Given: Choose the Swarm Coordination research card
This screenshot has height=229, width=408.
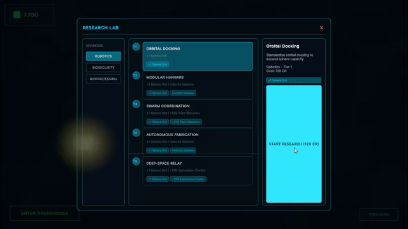Looking at the screenshot, I should click(x=198, y=113).
